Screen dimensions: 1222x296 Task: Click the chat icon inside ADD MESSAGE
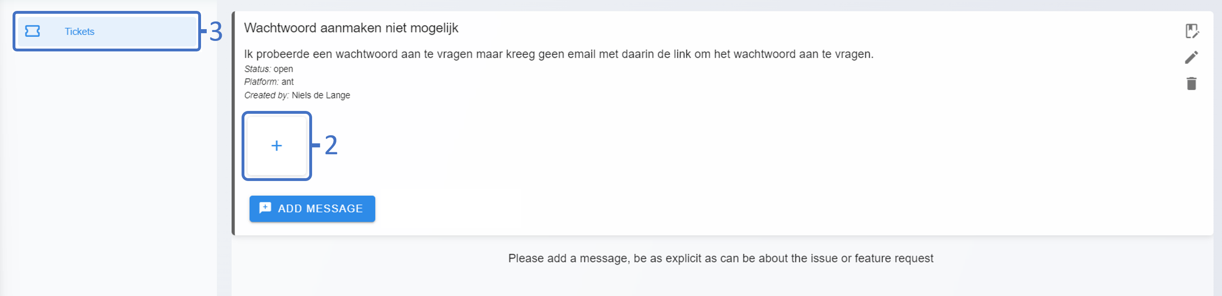click(265, 208)
